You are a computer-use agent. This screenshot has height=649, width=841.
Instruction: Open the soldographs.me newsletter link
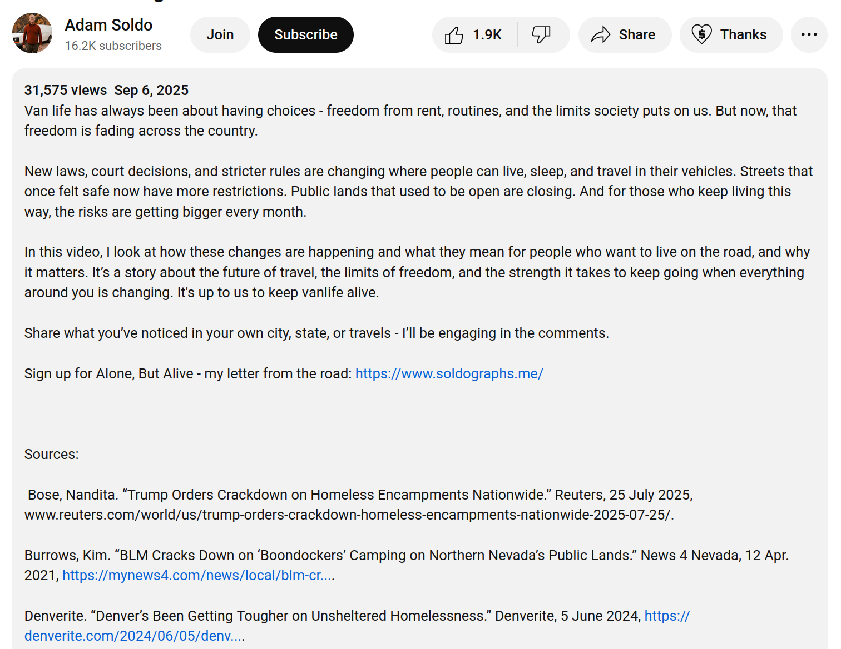click(x=449, y=373)
